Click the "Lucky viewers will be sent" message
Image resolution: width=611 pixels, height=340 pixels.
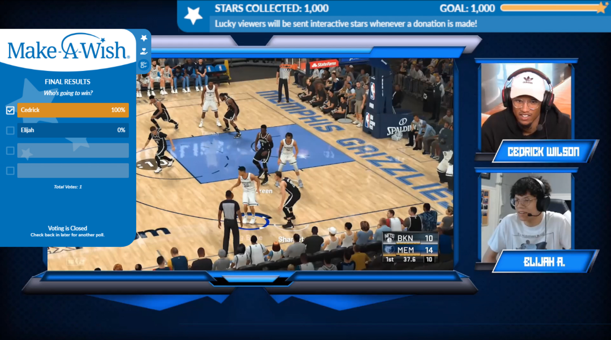pyautogui.click(x=346, y=24)
